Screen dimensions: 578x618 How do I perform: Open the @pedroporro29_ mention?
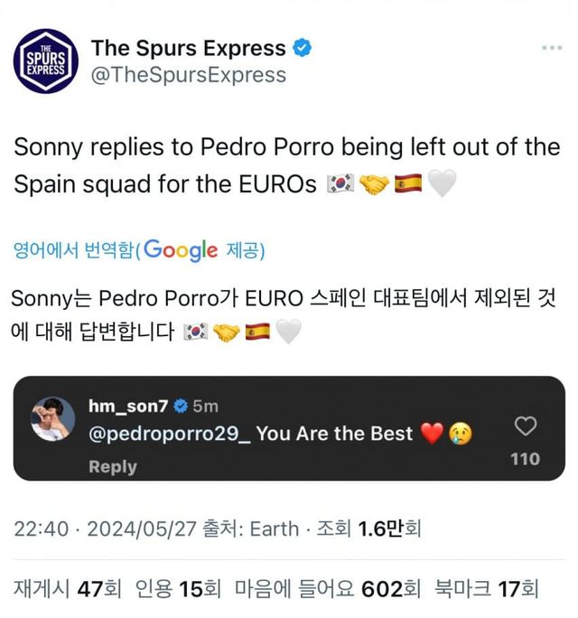click(x=169, y=433)
